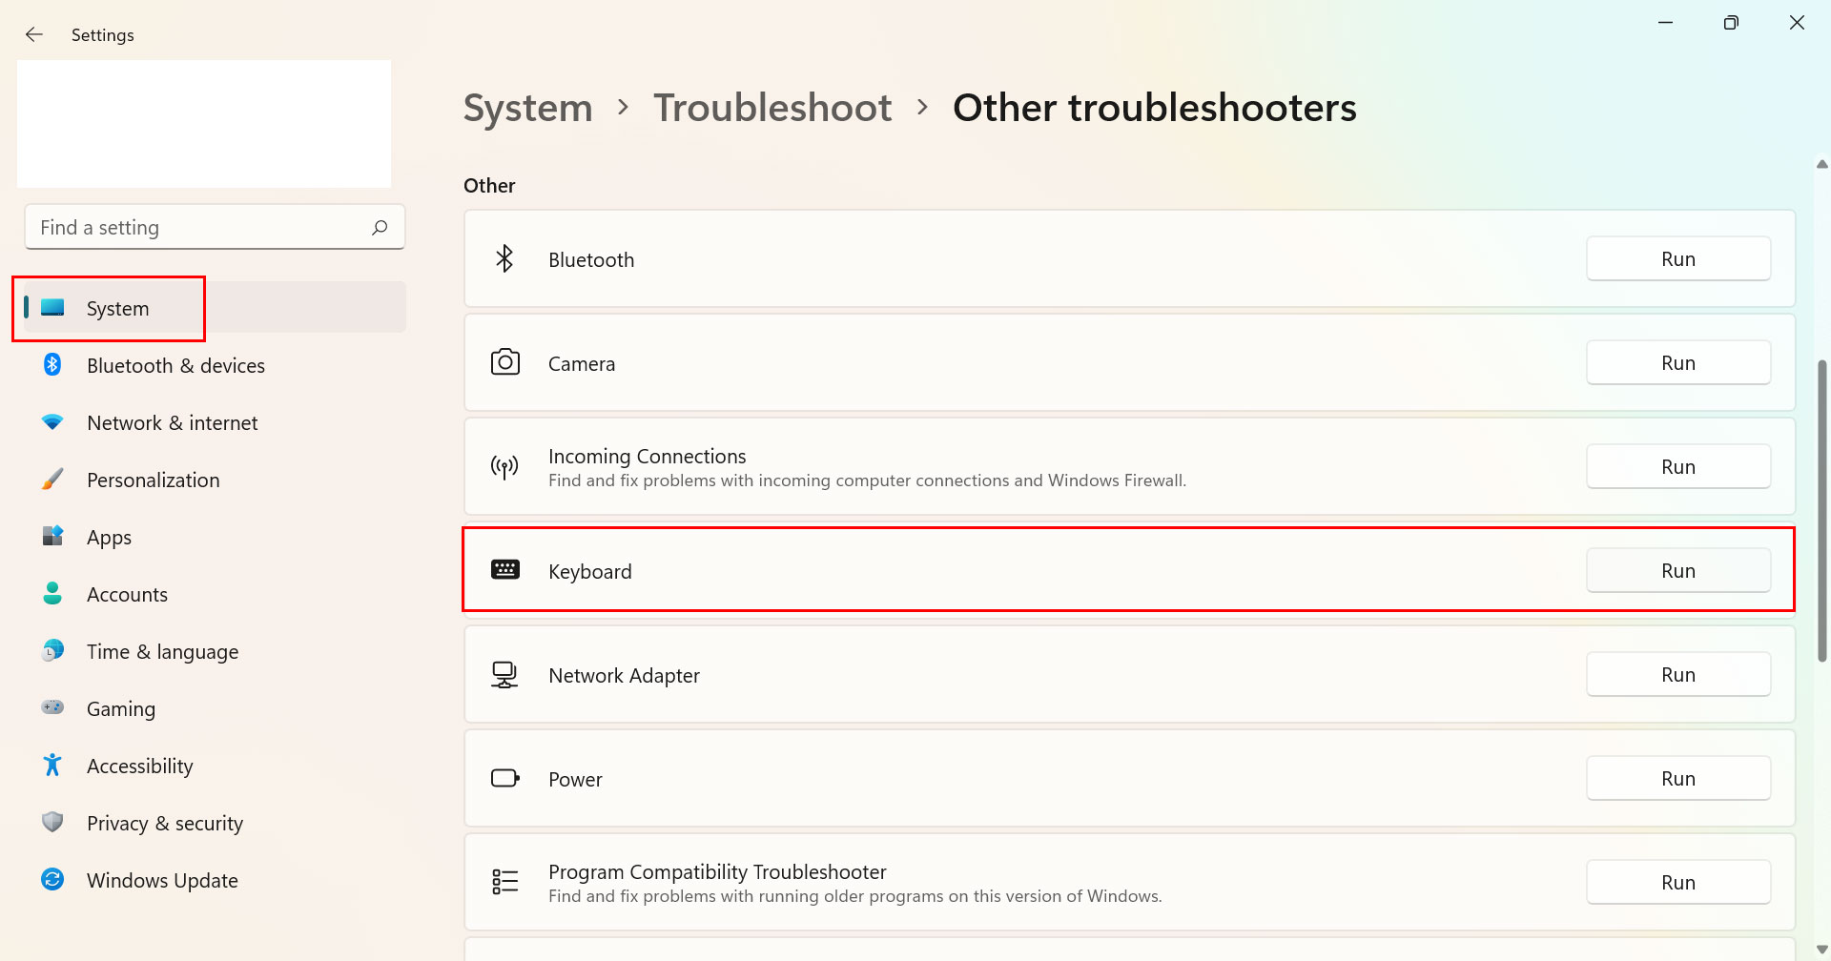Screen dimensions: 1831x961
Task: Run the Keyboard troubleshooter
Action: (x=1678, y=570)
